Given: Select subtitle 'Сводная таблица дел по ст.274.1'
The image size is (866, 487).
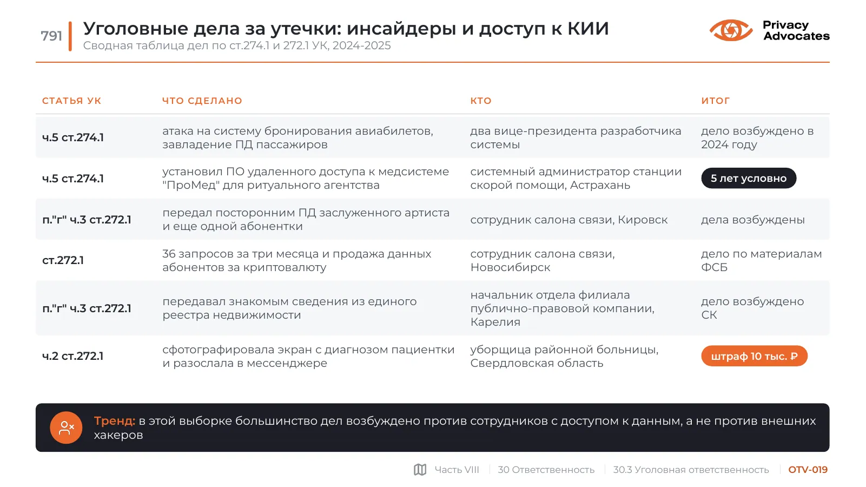Looking at the screenshot, I should coord(237,45).
